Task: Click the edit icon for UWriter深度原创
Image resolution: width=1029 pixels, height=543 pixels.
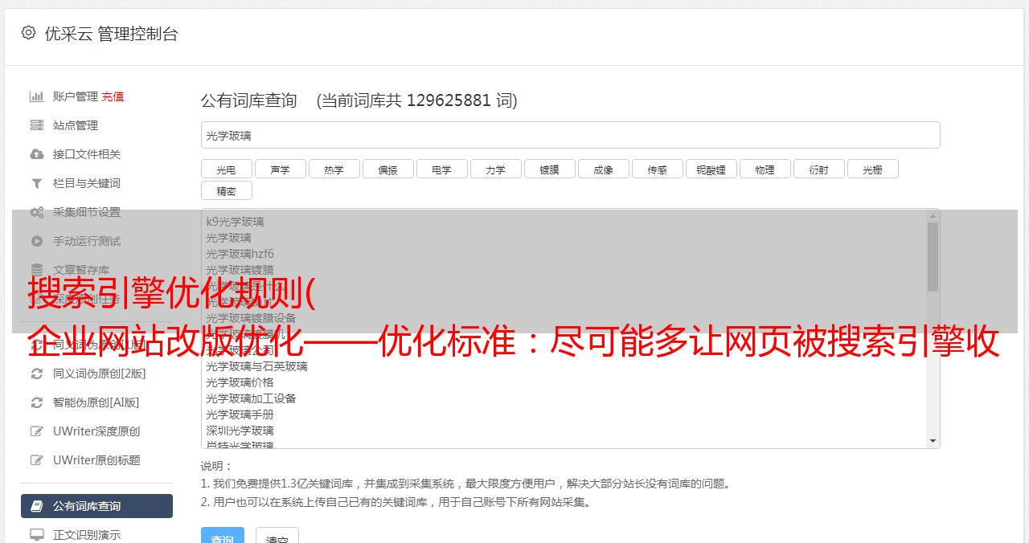Action: tap(36, 431)
